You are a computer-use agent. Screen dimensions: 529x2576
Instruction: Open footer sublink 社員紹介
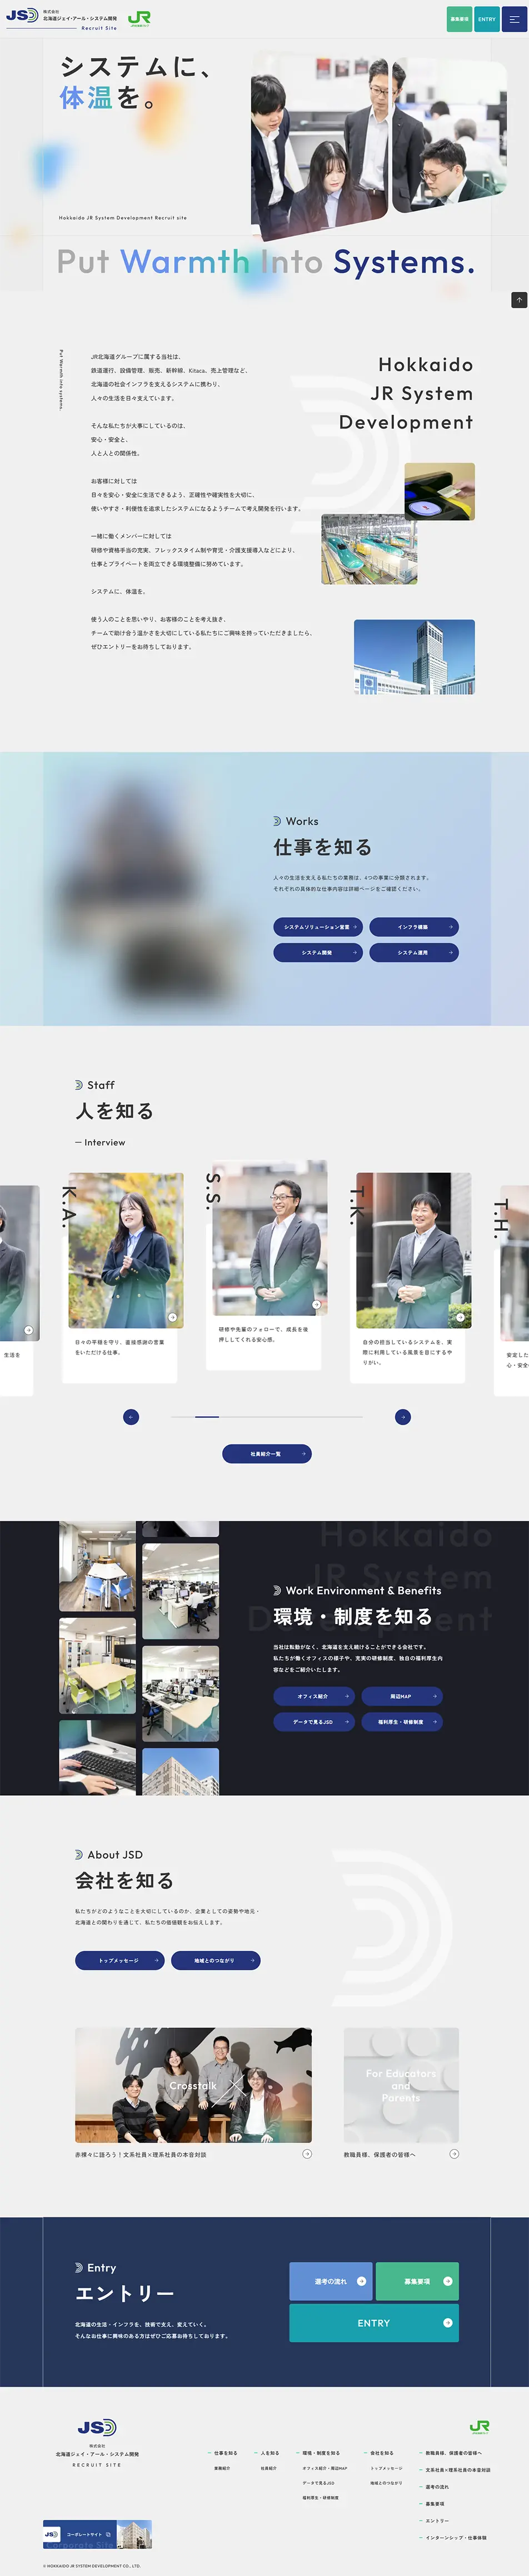[268, 2468]
